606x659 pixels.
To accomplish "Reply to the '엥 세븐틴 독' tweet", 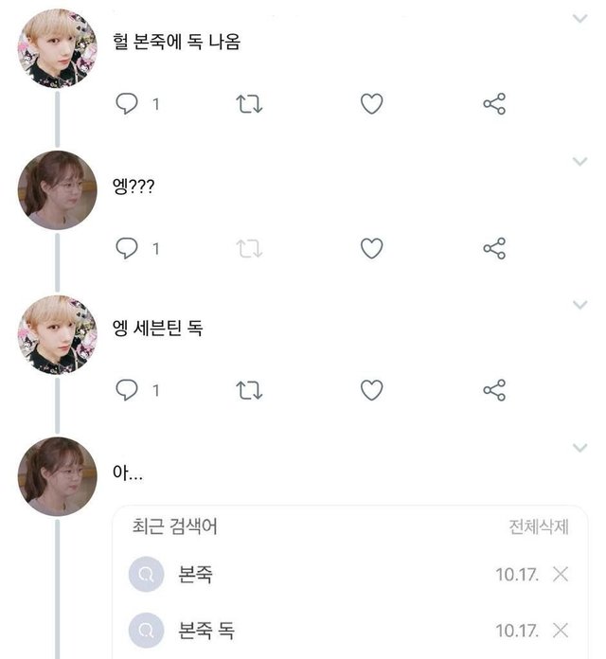I will coord(127,389).
